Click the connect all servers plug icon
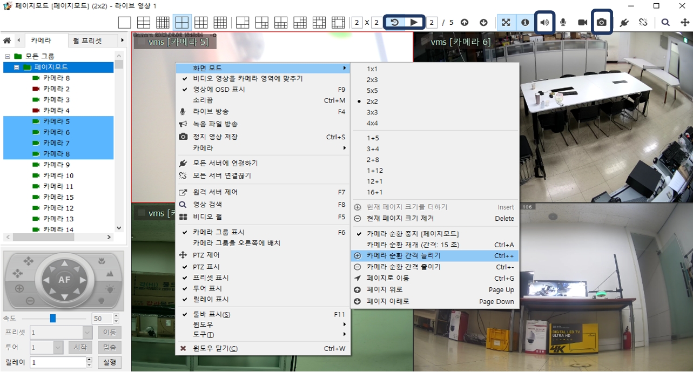This screenshot has width=693, height=372. [x=623, y=23]
